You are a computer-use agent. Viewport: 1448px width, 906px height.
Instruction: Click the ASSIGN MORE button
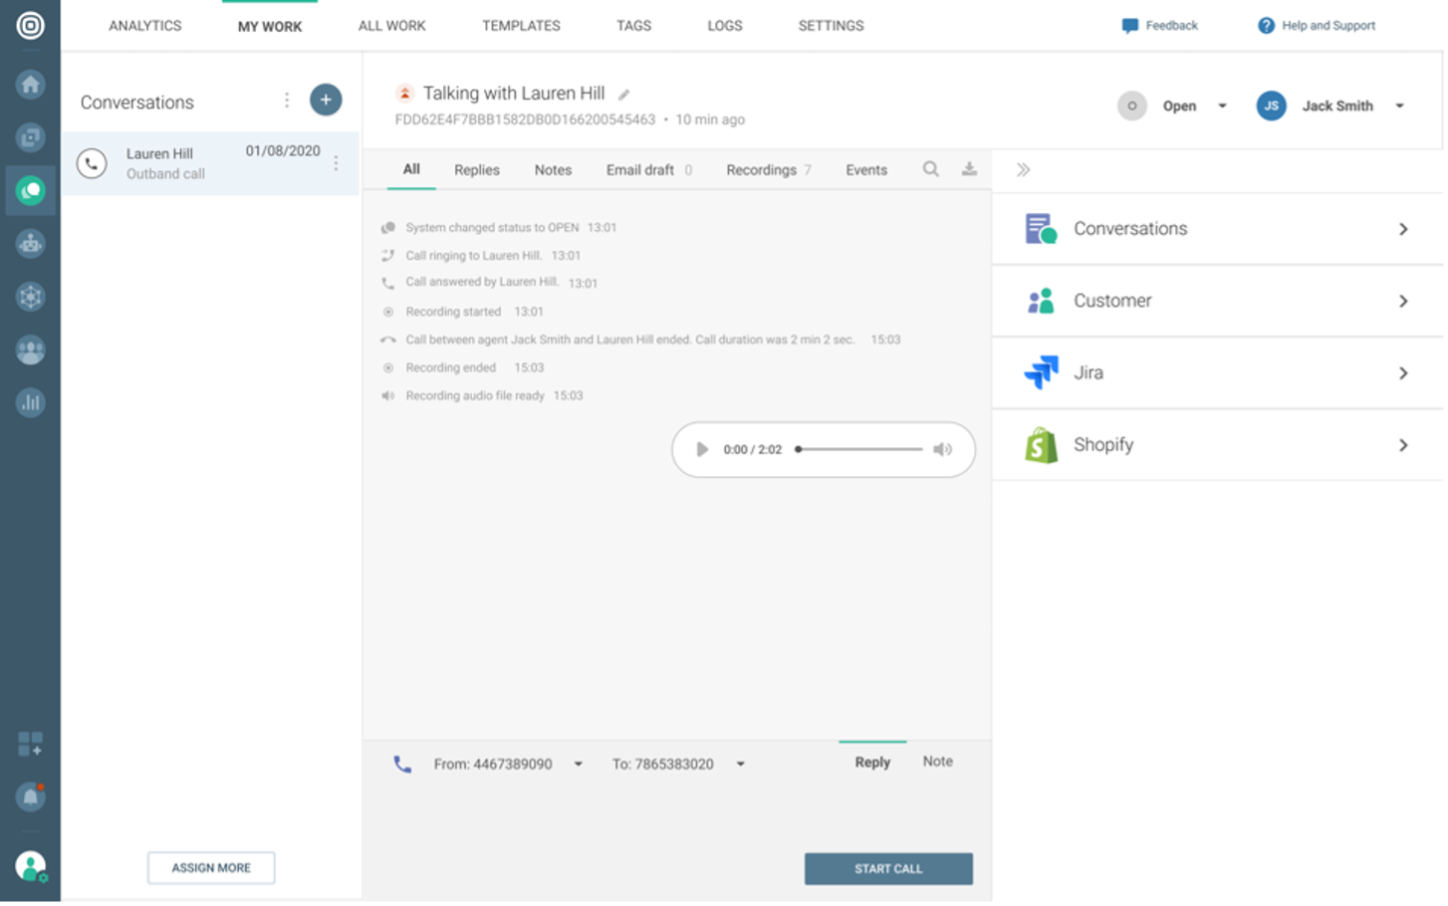[x=211, y=868]
